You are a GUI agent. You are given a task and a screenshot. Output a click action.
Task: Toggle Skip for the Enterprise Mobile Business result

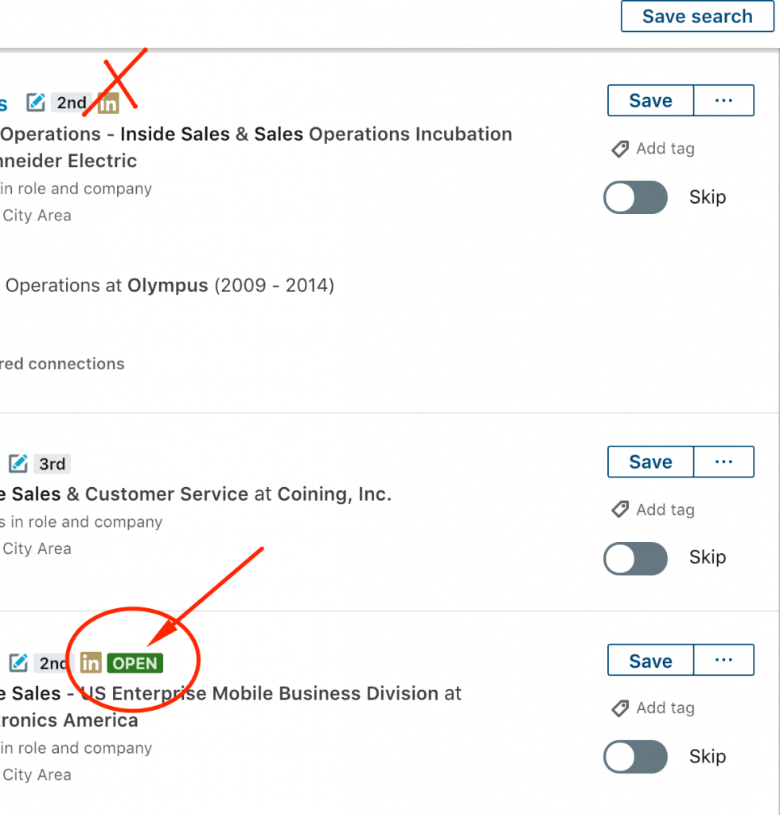click(x=635, y=757)
